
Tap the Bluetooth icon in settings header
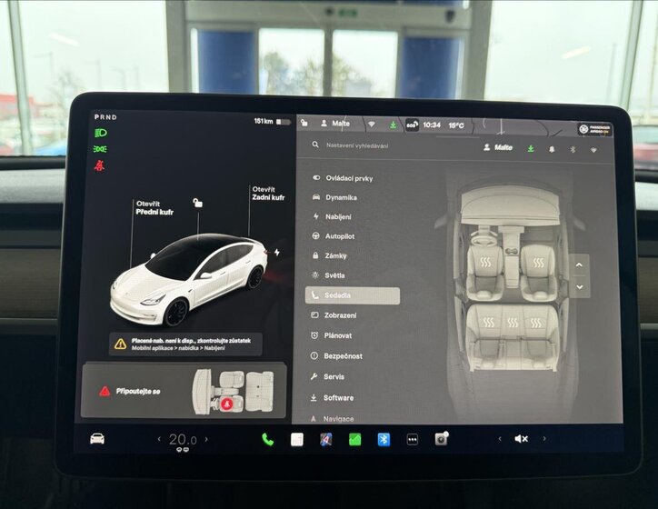pos(573,149)
